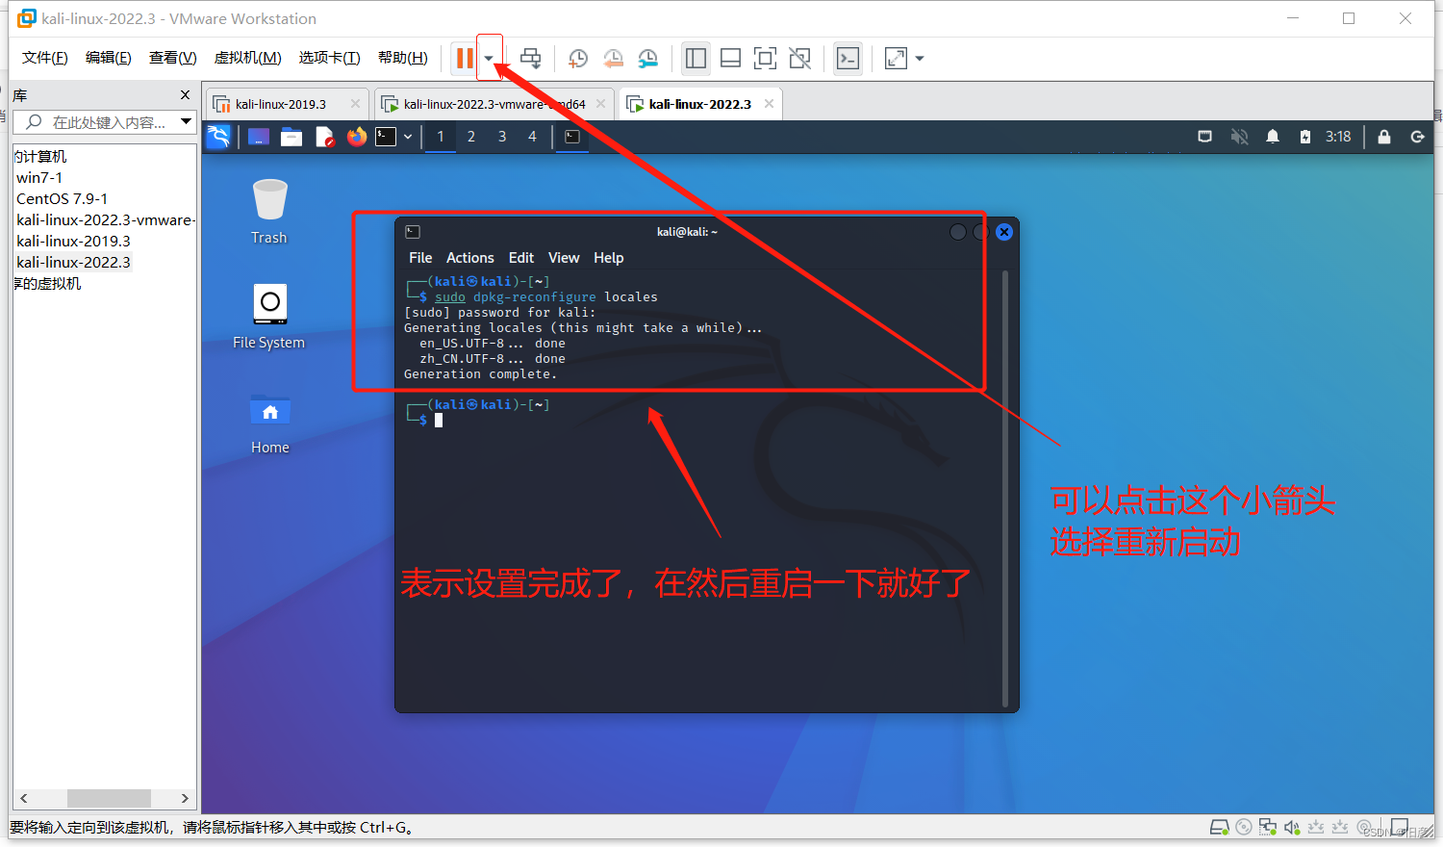Open the 编辑(E) menu
Viewport: 1443px width, 847px height.
pos(109,58)
